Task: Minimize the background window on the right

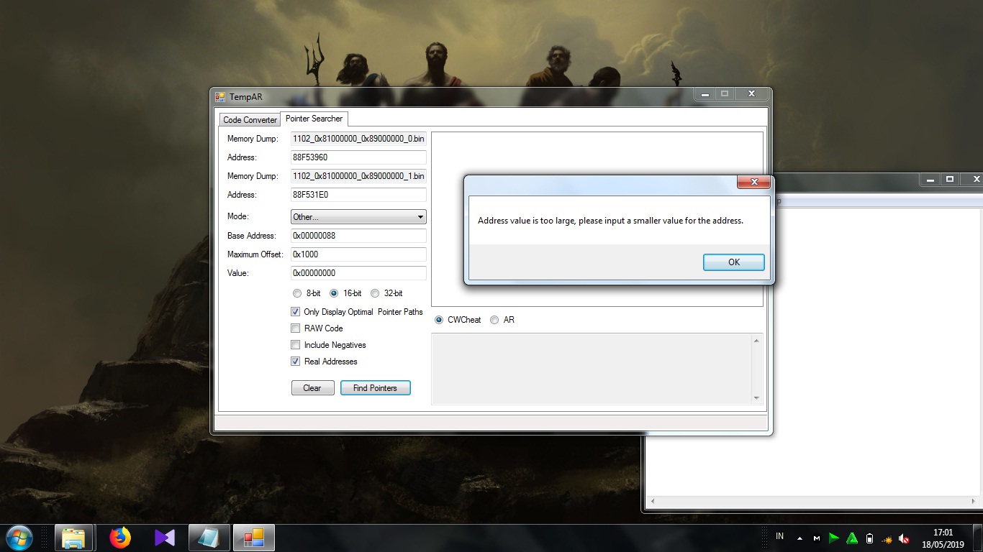Action: click(930, 179)
